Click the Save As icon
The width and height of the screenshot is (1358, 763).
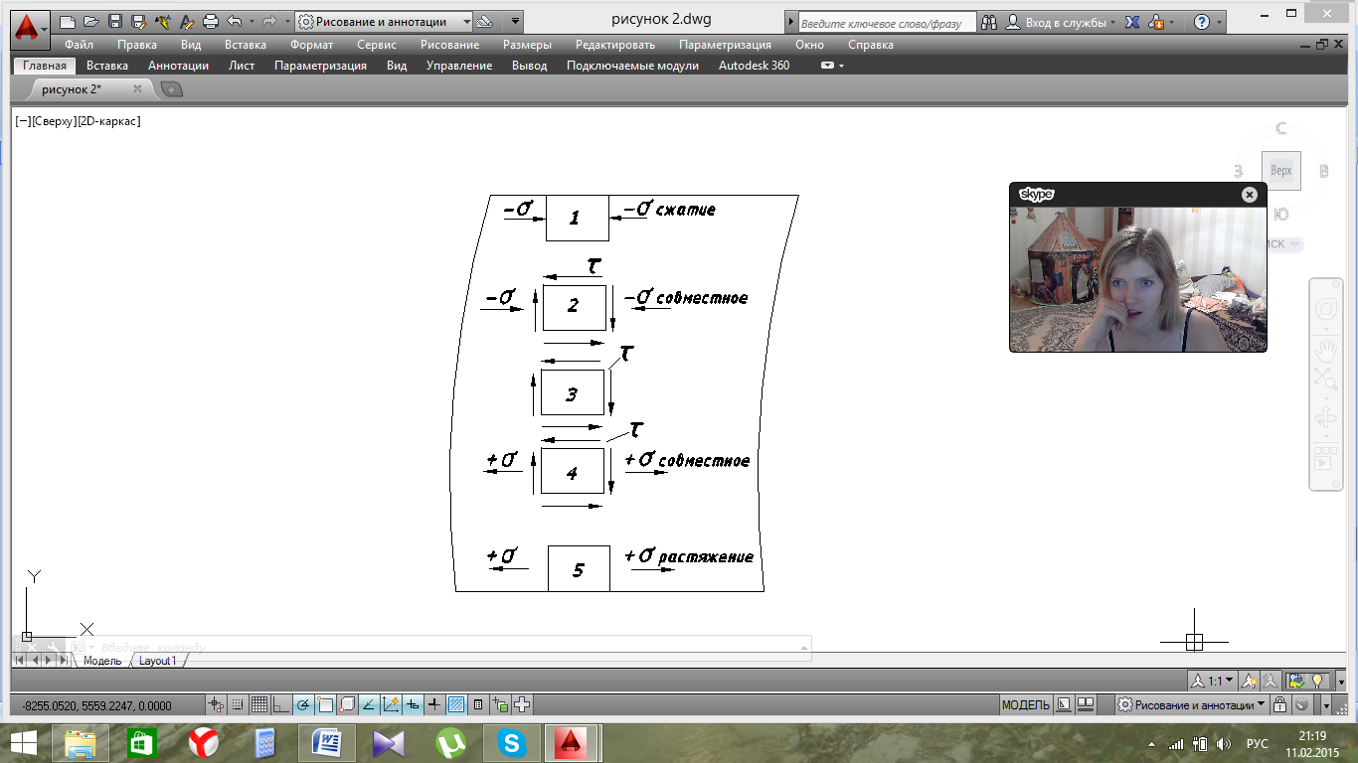click(x=138, y=21)
